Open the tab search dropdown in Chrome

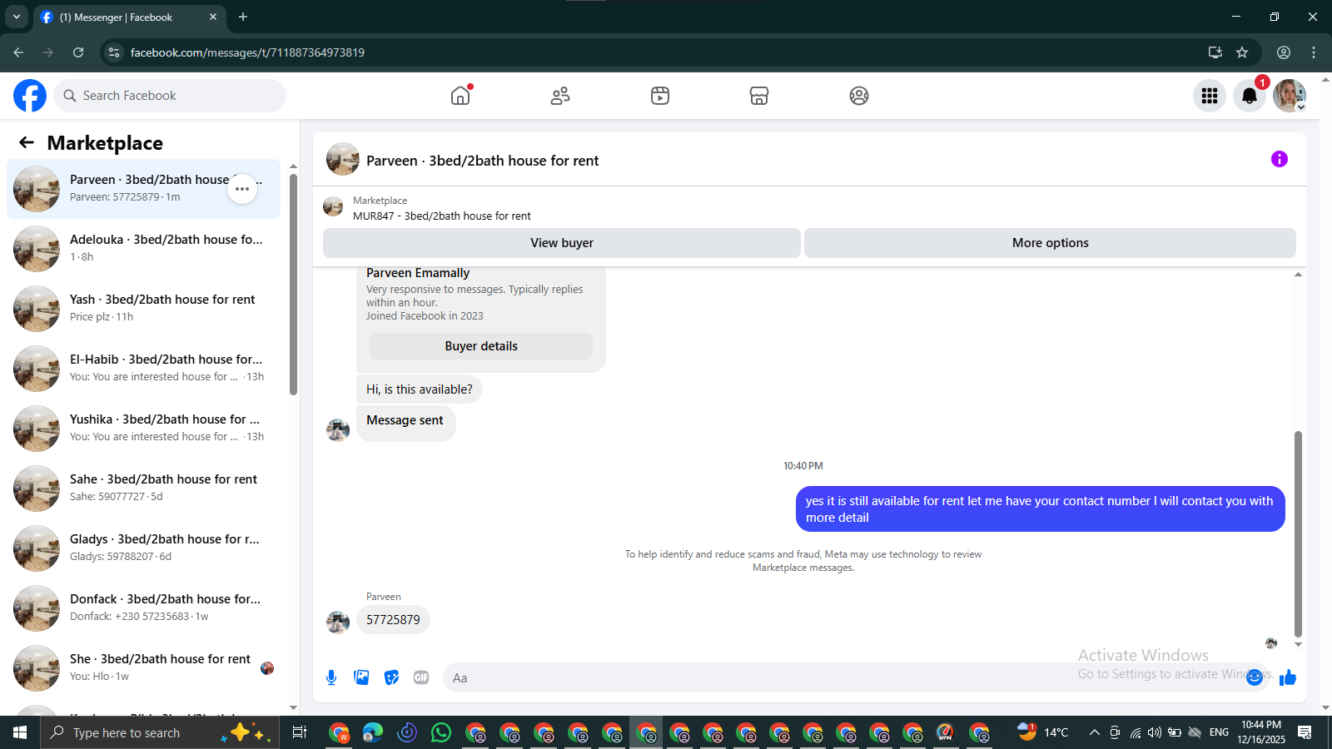click(17, 17)
